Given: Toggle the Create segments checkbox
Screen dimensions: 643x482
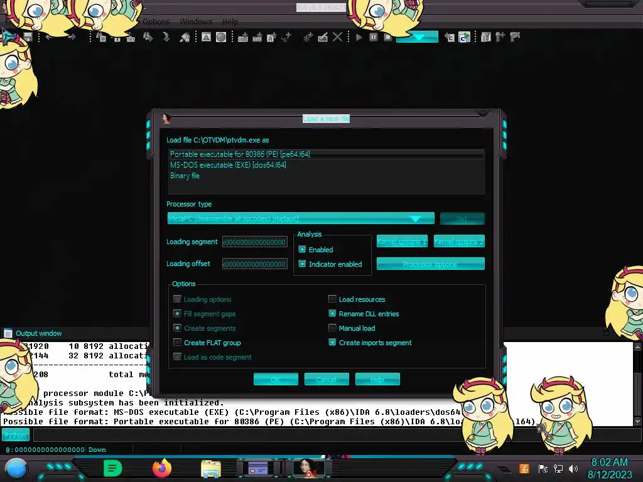Looking at the screenshot, I should [x=177, y=328].
